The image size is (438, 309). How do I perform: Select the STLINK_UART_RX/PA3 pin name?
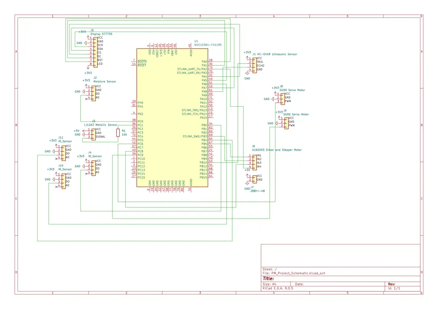pos(192,73)
